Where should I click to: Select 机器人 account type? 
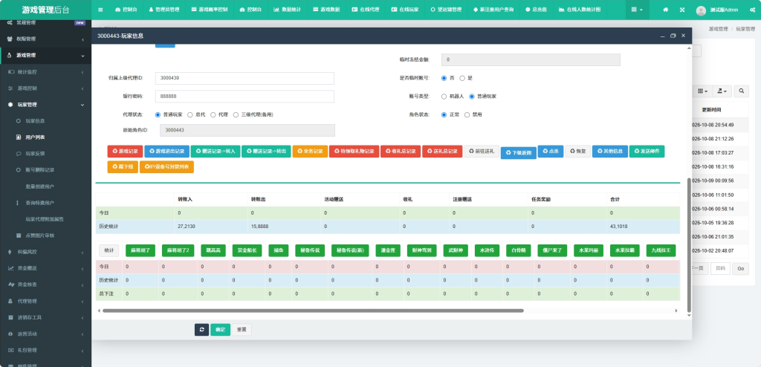(x=444, y=96)
